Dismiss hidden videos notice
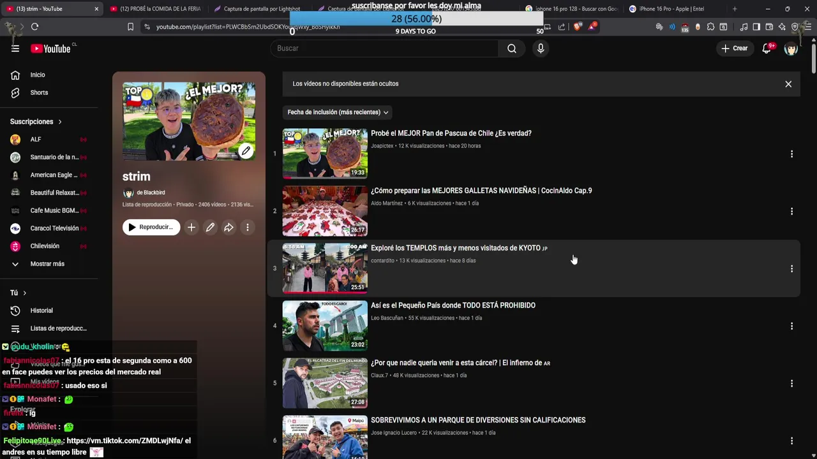The height and width of the screenshot is (459, 817). pos(788,84)
